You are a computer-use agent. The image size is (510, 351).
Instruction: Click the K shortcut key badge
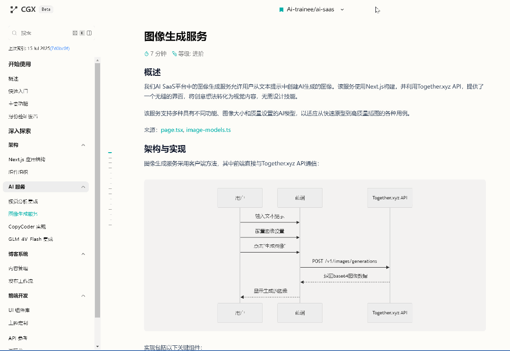click(82, 33)
